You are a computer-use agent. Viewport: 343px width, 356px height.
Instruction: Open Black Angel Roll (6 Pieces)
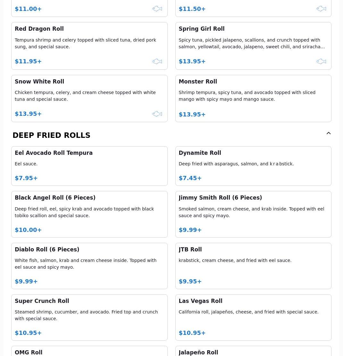(x=89, y=214)
